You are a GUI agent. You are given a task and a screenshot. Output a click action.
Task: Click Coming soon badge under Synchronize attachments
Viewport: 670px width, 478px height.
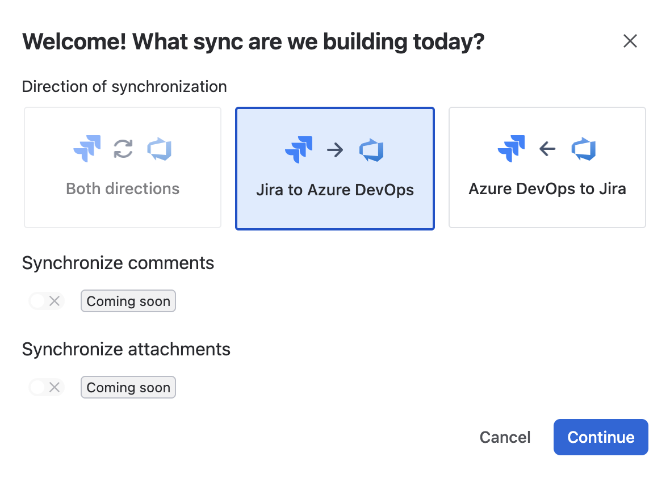(128, 387)
